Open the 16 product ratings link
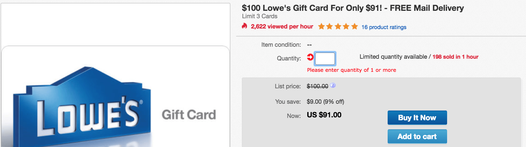This screenshot has width=526, height=147. click(x=384, y=27)
